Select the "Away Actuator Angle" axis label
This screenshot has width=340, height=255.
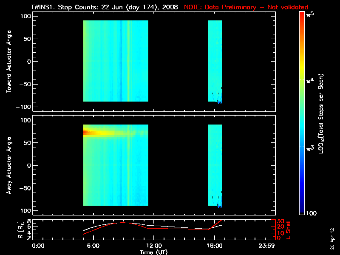click(8, 165)
